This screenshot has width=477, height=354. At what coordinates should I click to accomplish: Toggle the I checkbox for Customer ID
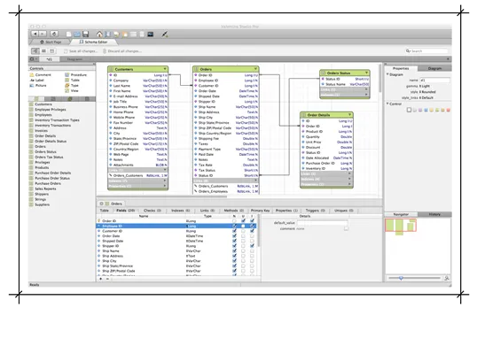pos(252,231)
